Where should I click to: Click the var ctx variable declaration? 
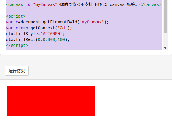pos(15,28)
